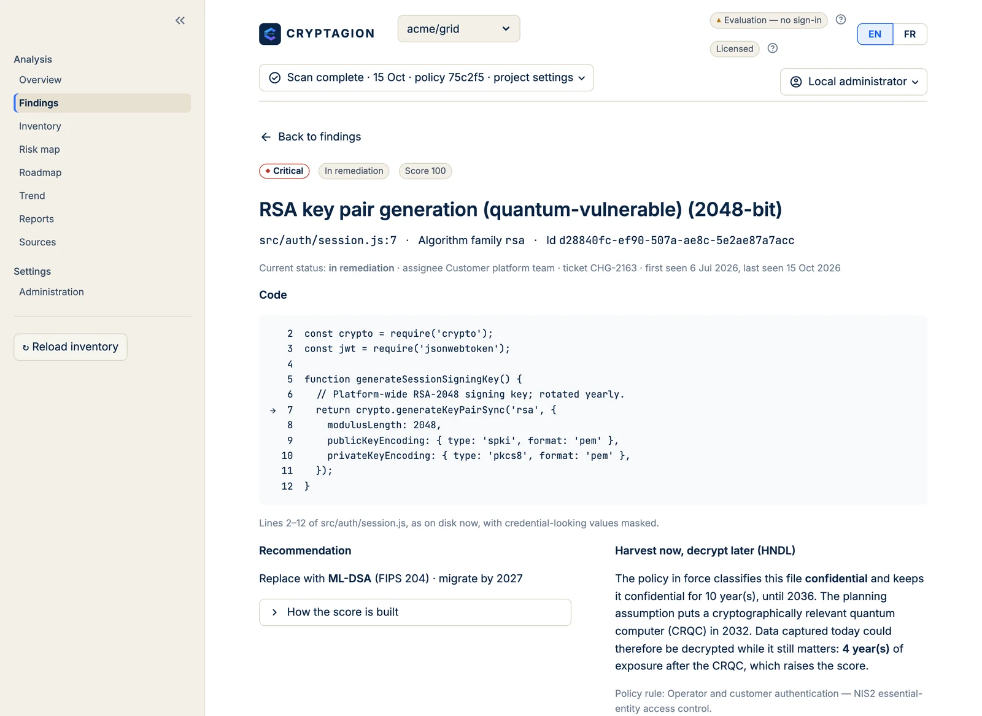The height and width of the screenshot is (716, 982).
Task: Click Reload inventory button
Action: click(x=71, y=347)
